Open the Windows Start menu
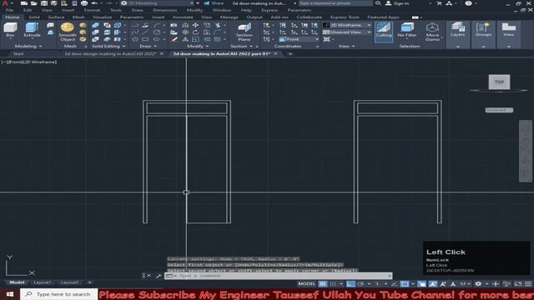The image size is (534, 300). 10,294
